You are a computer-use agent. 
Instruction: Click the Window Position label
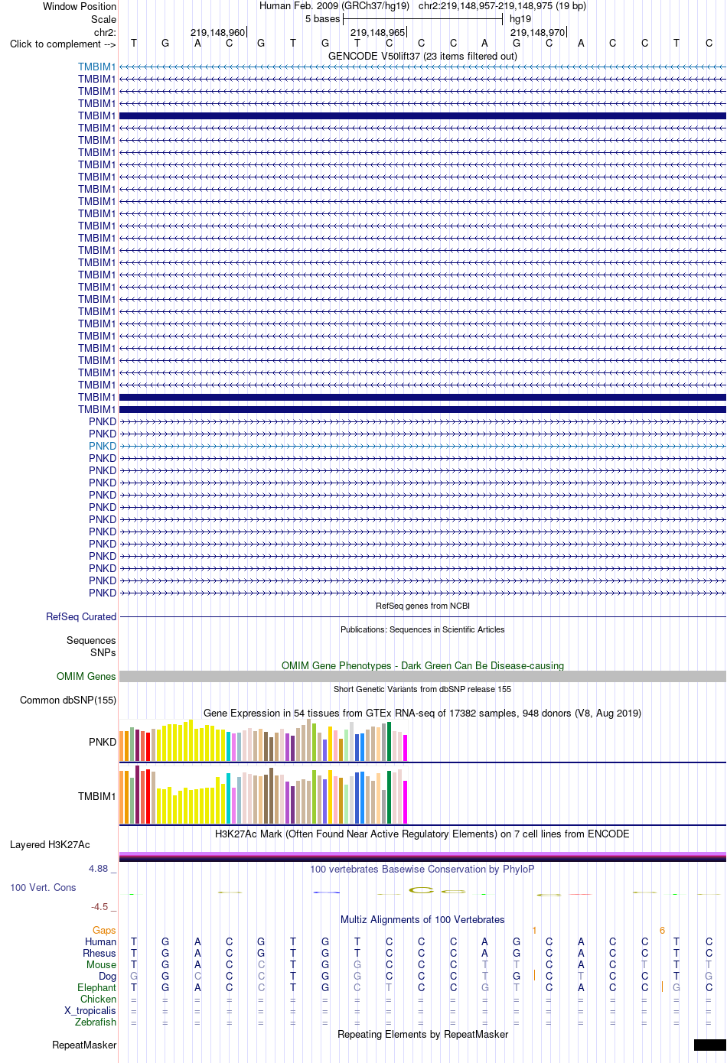coord(80,6)
